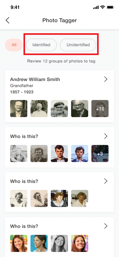Tap first Andrew William Smith photo
The width and height of the screenshot is (119, 257).
(19, 109)
